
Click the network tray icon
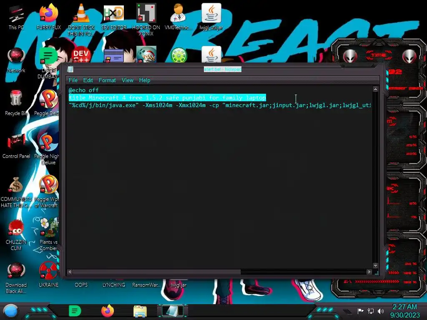coord(371,311)
